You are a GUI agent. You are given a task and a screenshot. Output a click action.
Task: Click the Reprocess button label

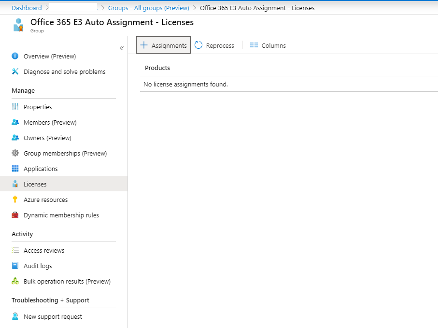220,45
